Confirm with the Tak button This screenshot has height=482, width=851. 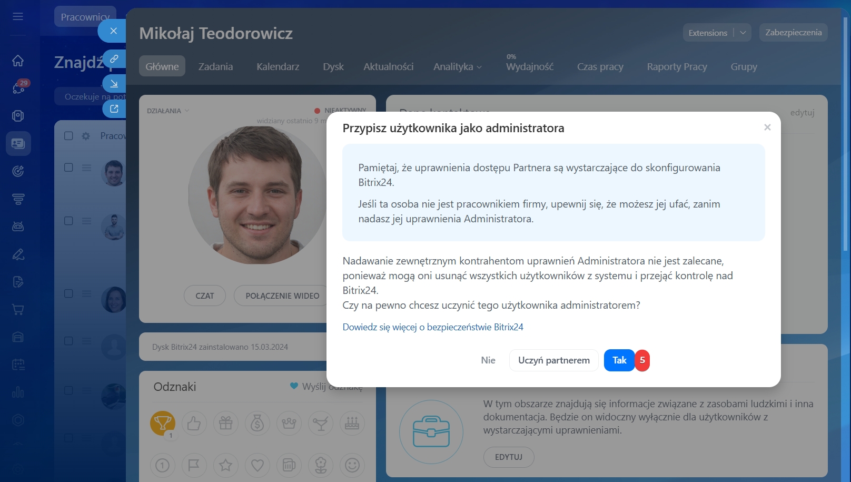point(619,360)
